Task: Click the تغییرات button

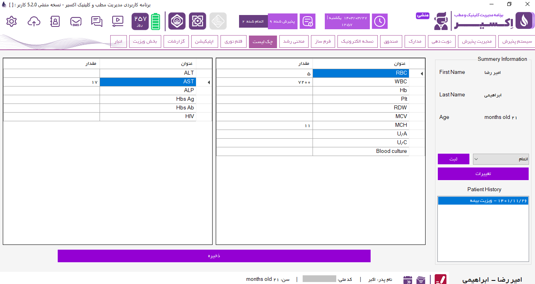Action: pos(483,174)
